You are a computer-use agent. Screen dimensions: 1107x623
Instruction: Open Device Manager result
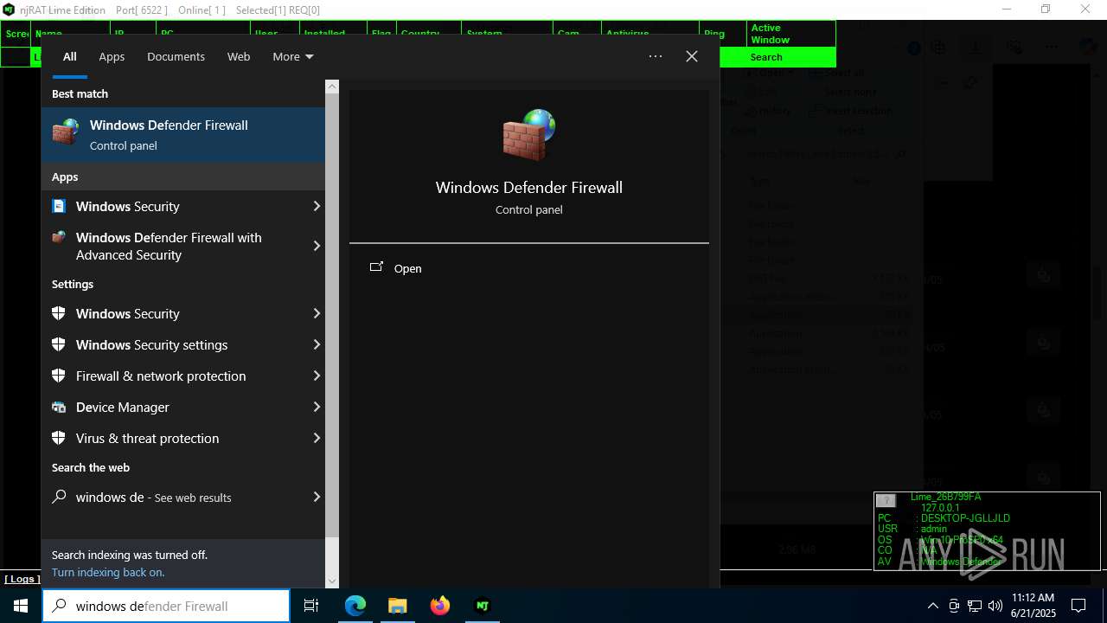[x=175, y=407]
